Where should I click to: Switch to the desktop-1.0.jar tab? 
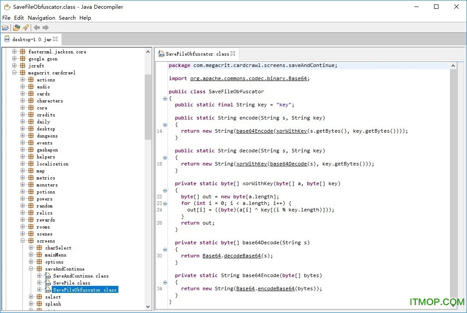click(x=31, y=39)
